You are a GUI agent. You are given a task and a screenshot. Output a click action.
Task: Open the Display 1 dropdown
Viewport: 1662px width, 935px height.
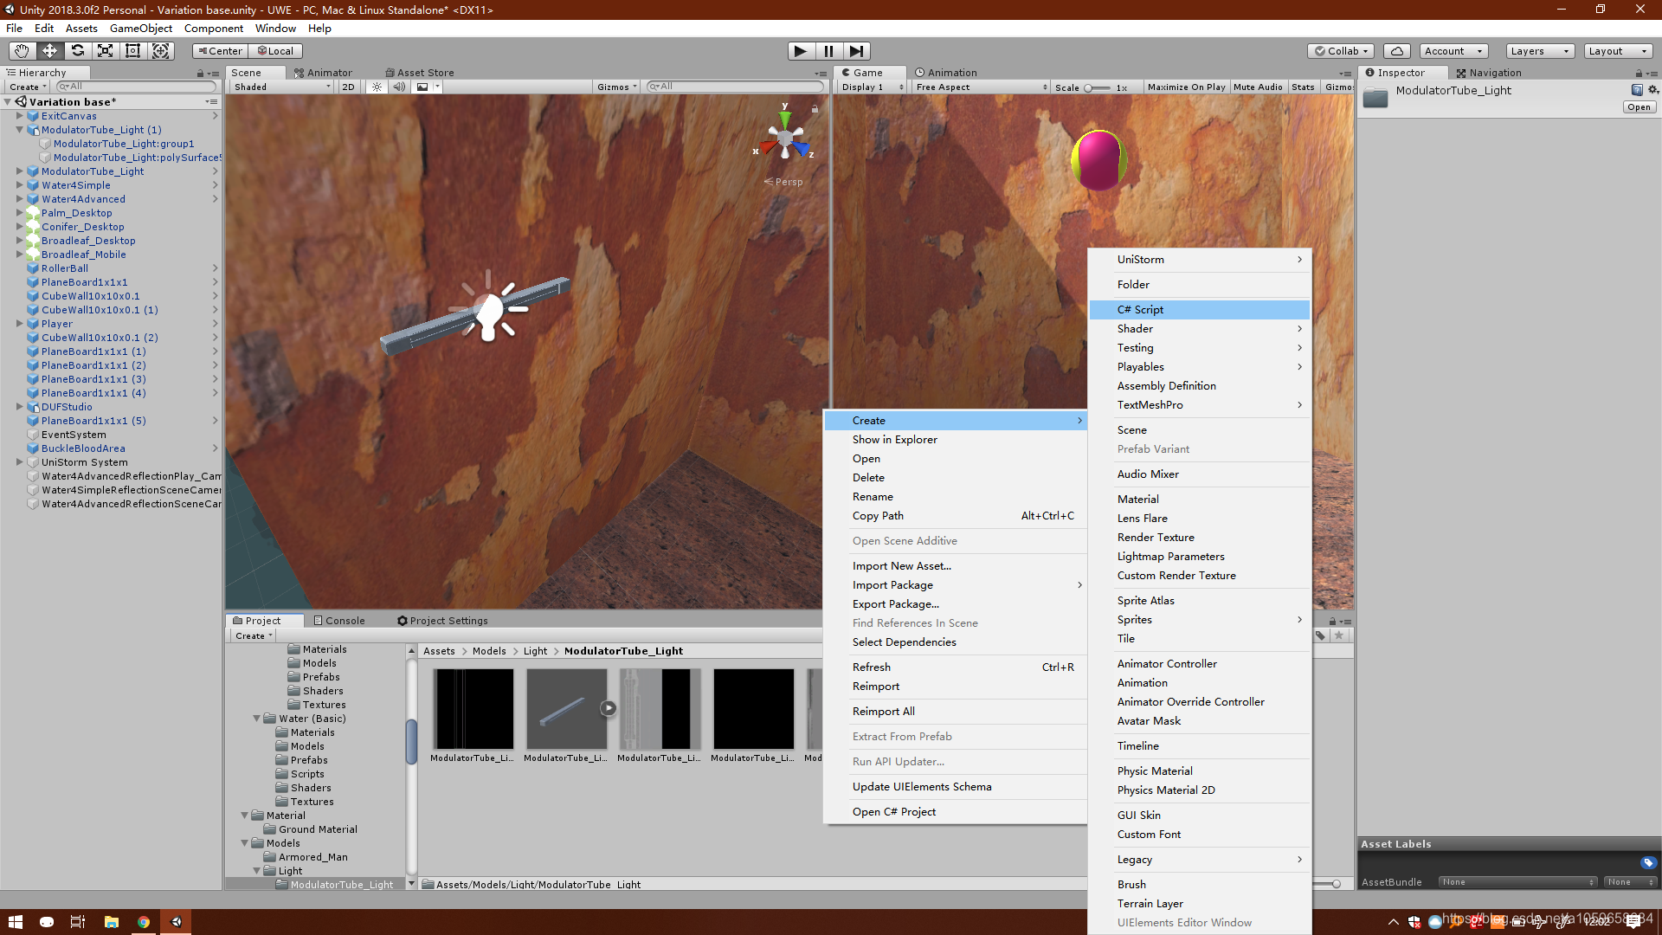[872, 87]
